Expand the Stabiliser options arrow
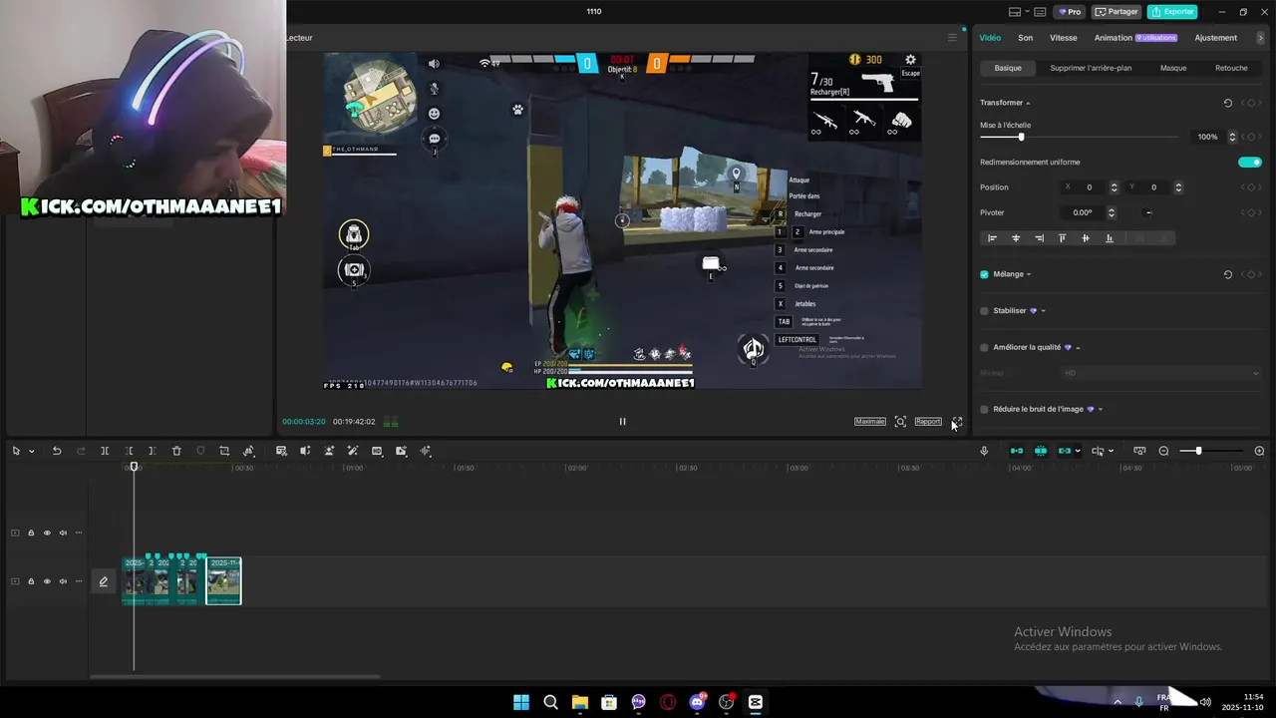 [1043, 311]
